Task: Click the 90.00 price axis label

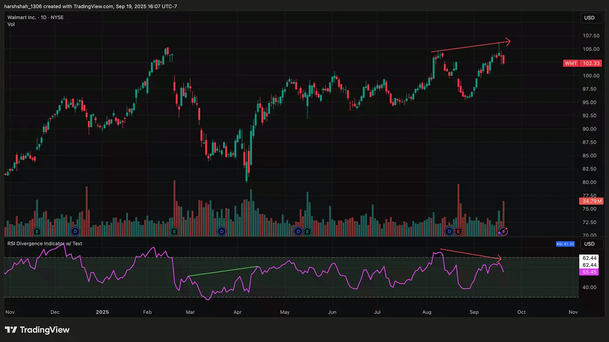Action: 591,129
